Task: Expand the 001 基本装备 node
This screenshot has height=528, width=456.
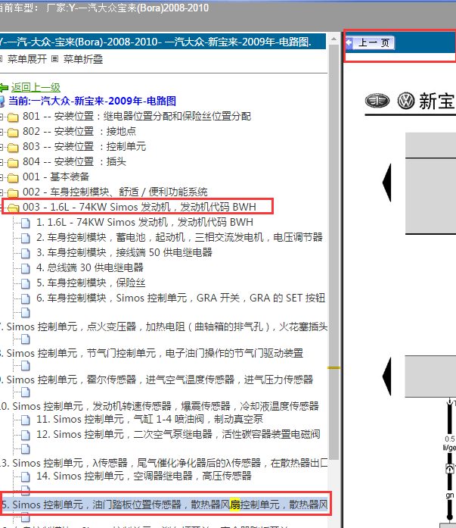Action: (x=1, y=178)
